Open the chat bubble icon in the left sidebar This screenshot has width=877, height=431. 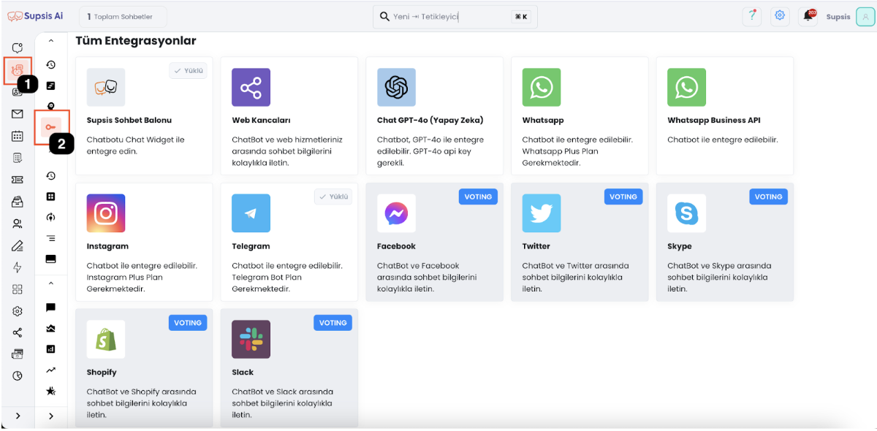tap(18, 48)
